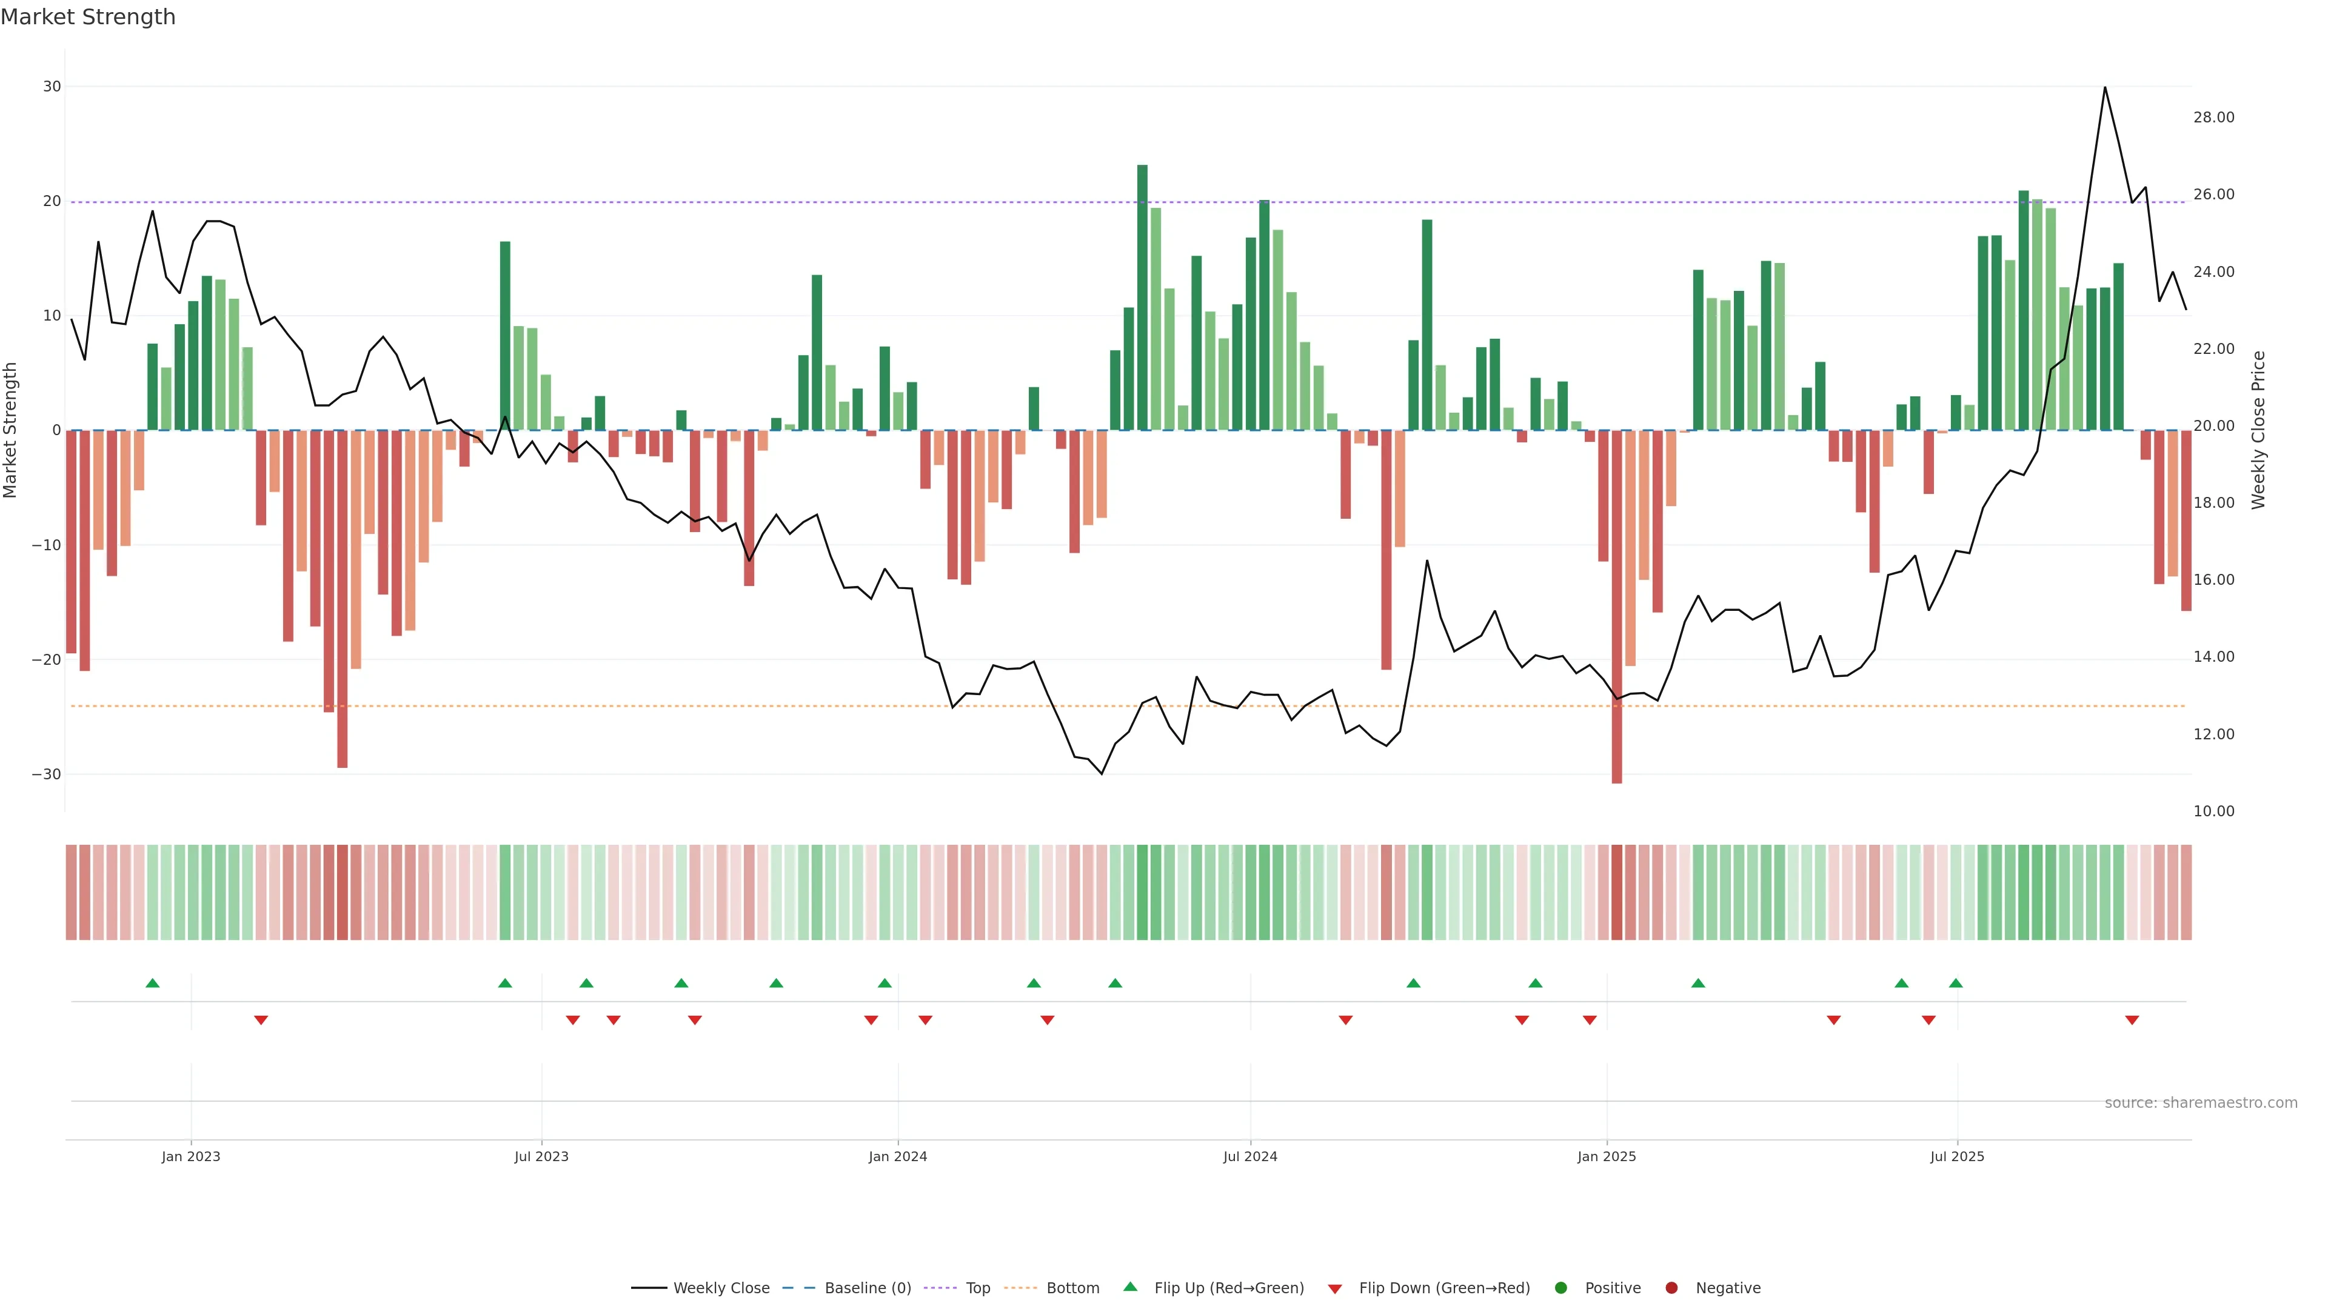2328x1309 pixels.
Task: Click the highest peak of the black price line
Action: point(2105,88)
